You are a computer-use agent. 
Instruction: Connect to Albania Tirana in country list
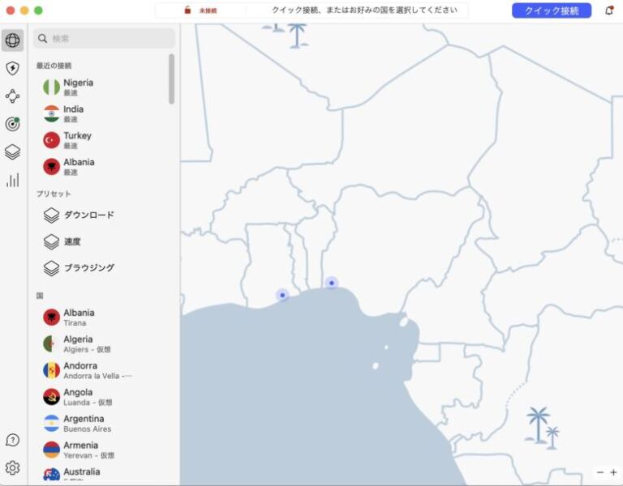pos(79,317)
